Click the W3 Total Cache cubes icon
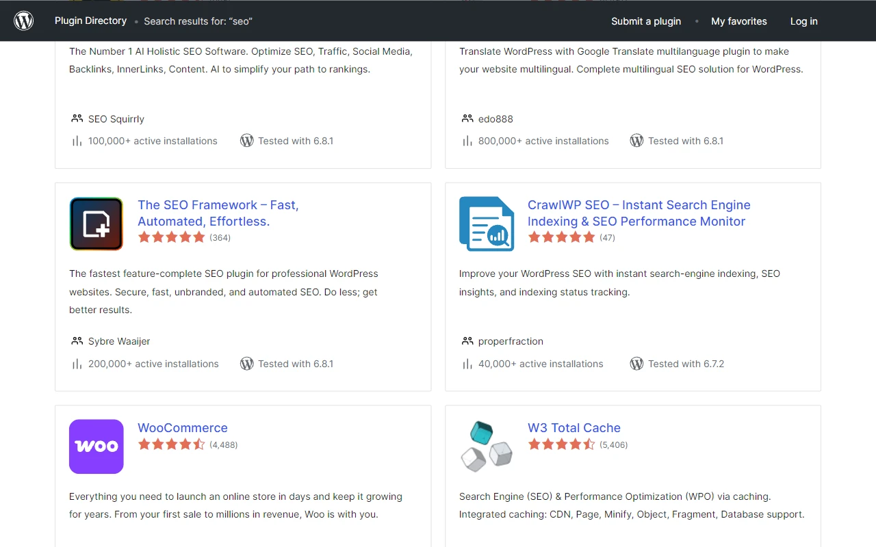 pos(487,446)
